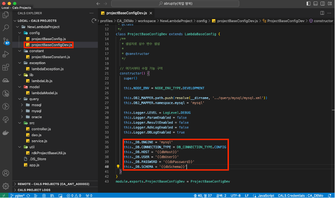Refresh the Local - Cals Projects tree
335x198 pixels.
click(94, 21)
